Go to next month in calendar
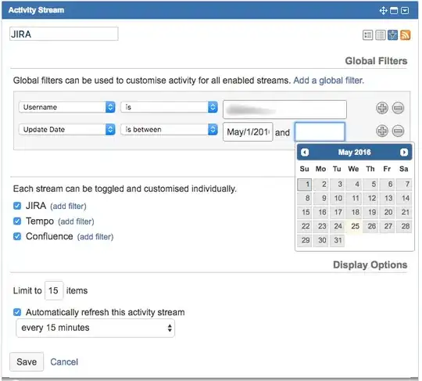 click(404, 153)
